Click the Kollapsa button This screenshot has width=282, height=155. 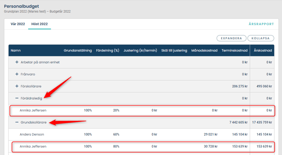(261, 38)
